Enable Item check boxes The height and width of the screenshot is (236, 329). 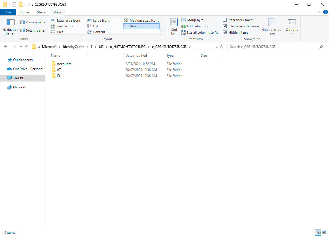(225, 20)
